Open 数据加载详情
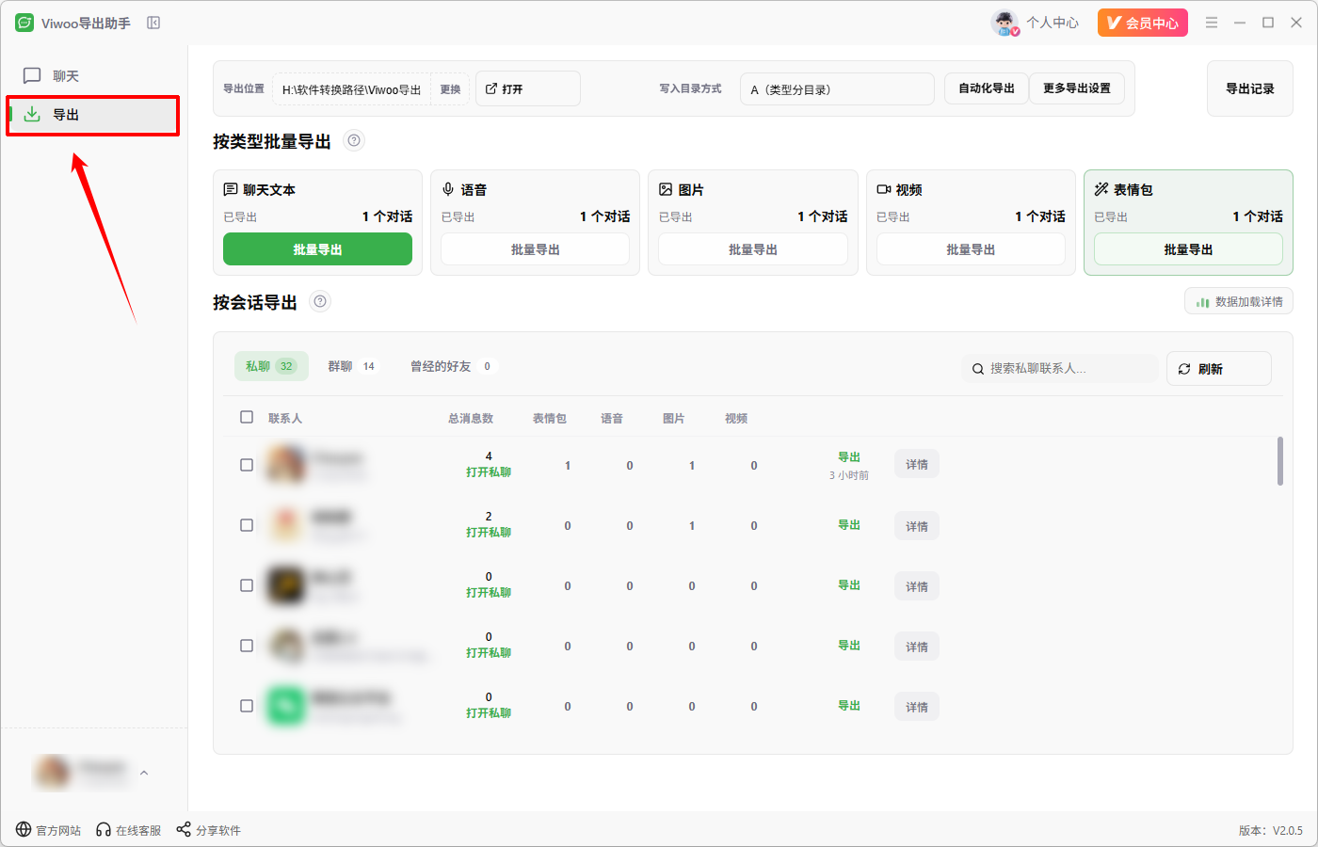This screenshot has width=1318, height=847. (x=1239, y=302)
